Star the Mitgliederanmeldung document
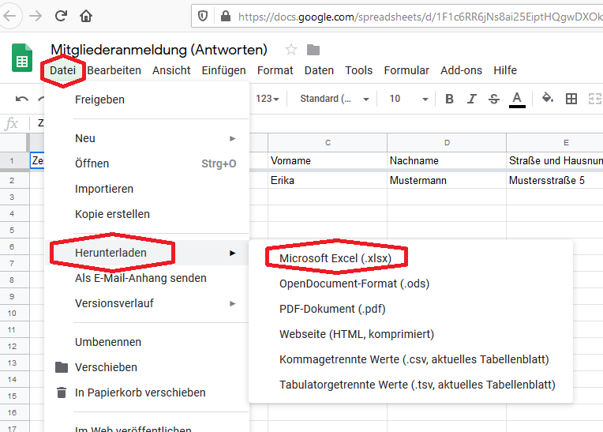603x432 pixels. pyautogui.click(x=291, y=50)
